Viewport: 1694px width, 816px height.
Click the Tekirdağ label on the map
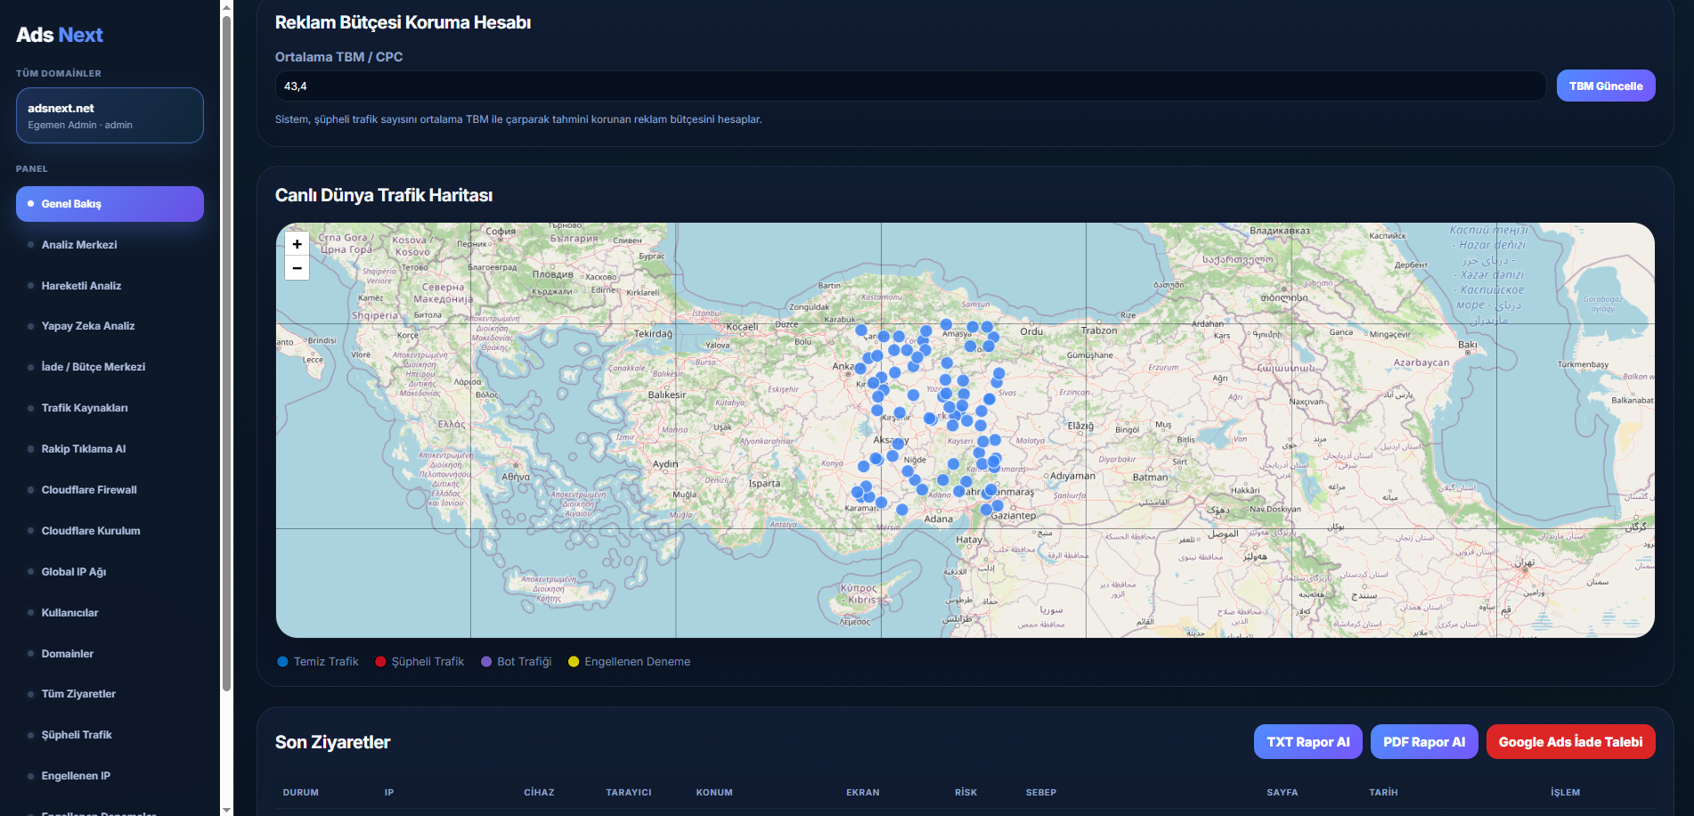pos(653,334)
